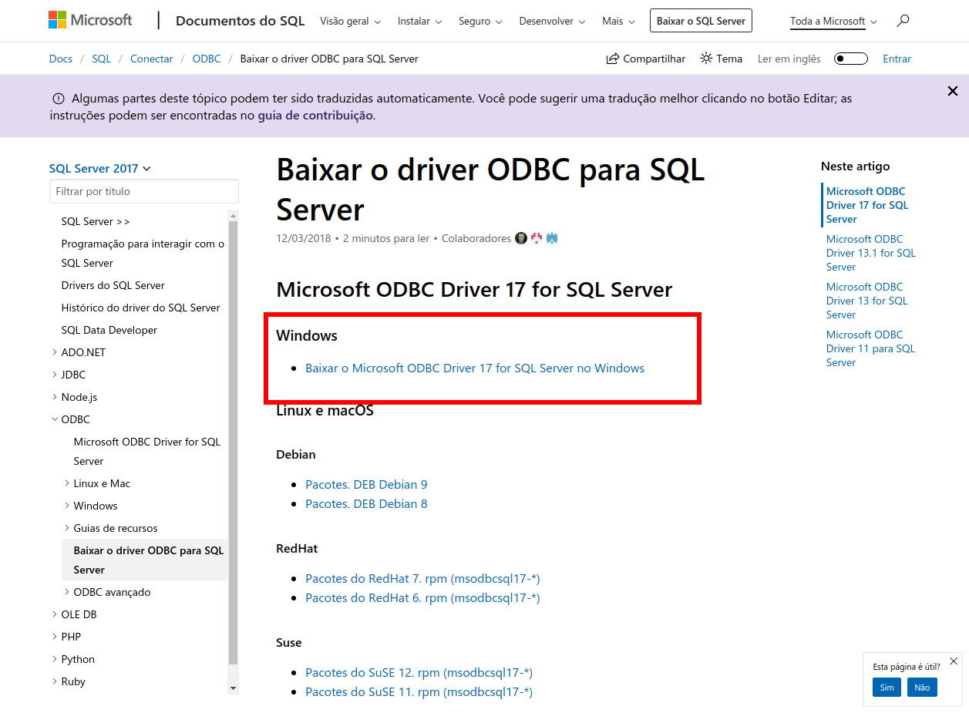Screen dimensions: 969x713
Task: Jump to 'Microsoft ODBC Driver 17' article section
Action: pos(867,205)
